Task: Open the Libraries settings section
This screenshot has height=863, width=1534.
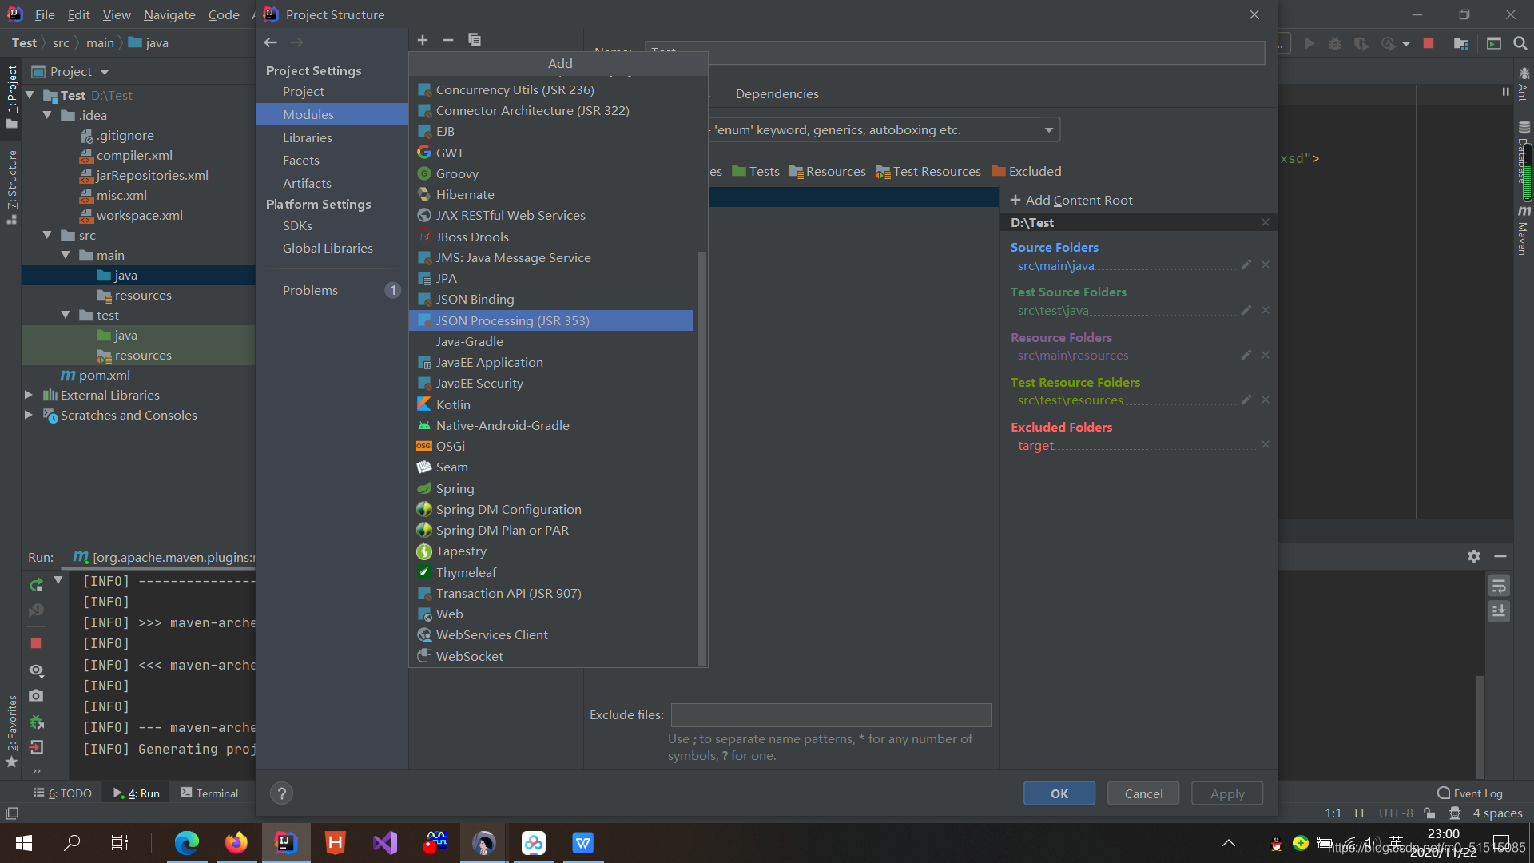Action: point(332,137)
